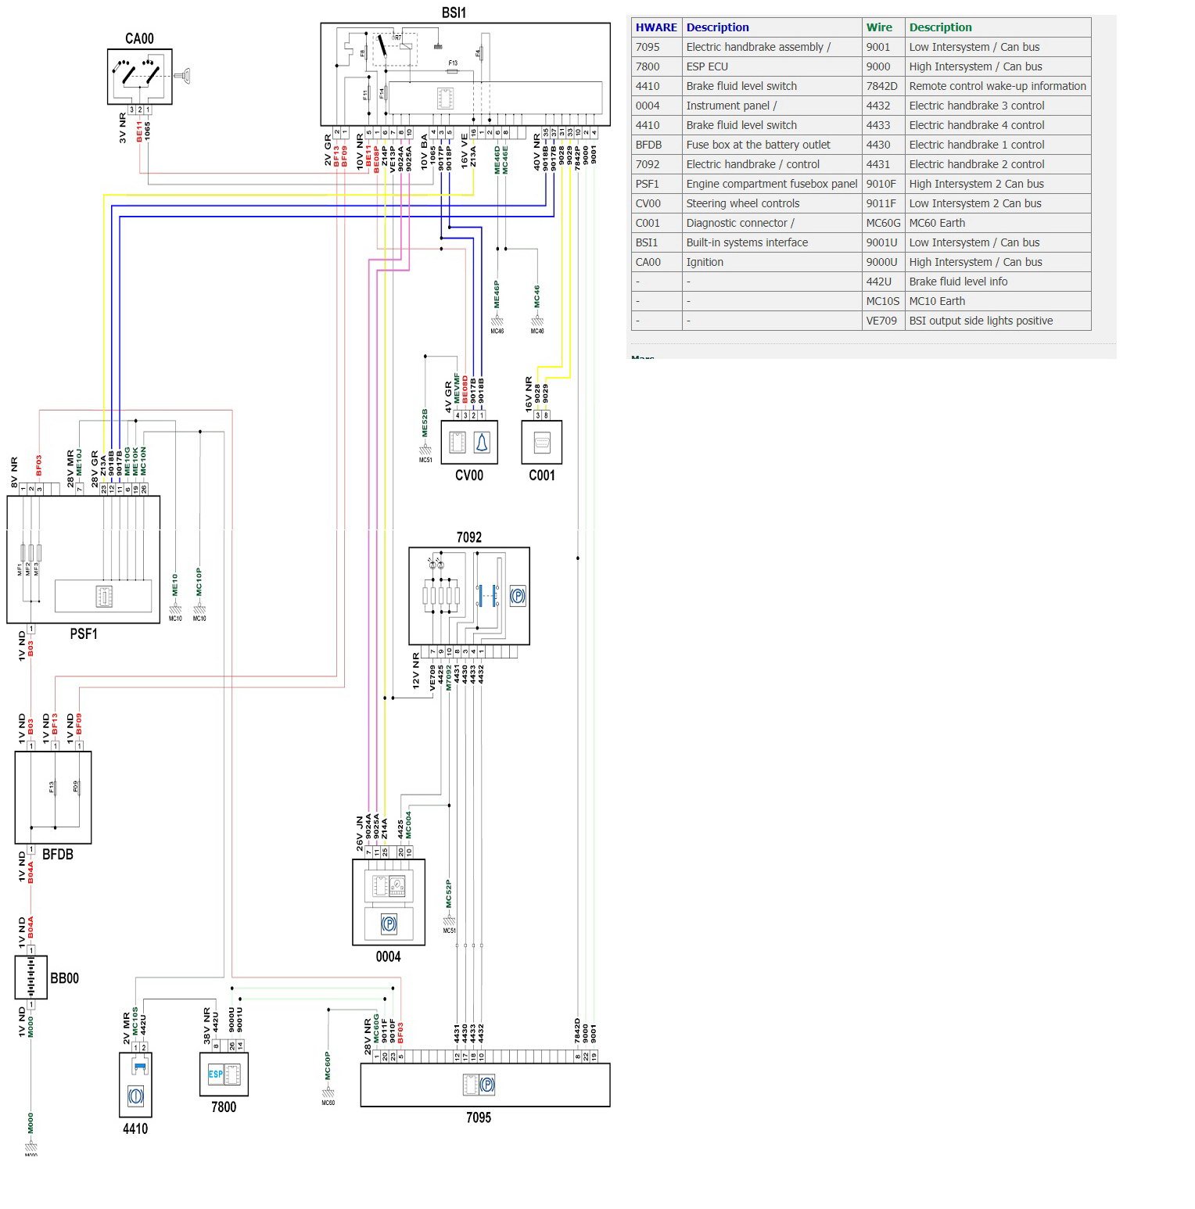The height and width of the screenshot is (1209, 1195).
Task: Select the chip icon inside the PSF1 fusebox
Action: [x=104, y=597]
